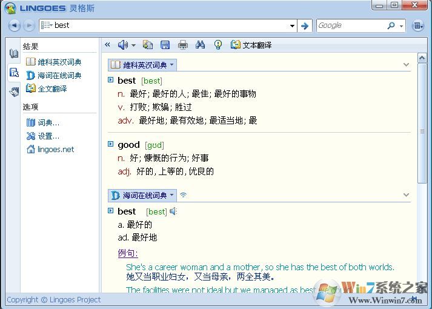Screen dimensions: 432x309
Task: Open the appendix tools sidebar tab
Action: pyautogui.click(x=14, y=91)
